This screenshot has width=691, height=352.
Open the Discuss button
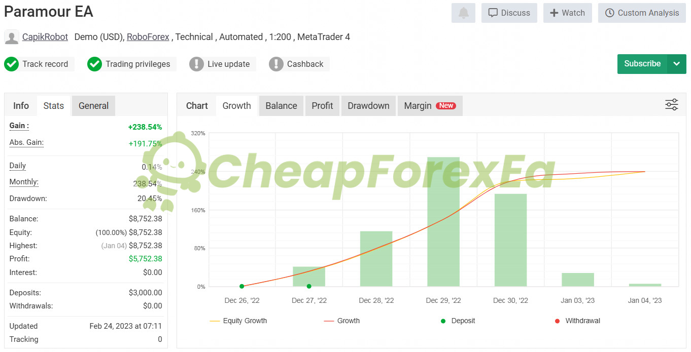(509, 13)
